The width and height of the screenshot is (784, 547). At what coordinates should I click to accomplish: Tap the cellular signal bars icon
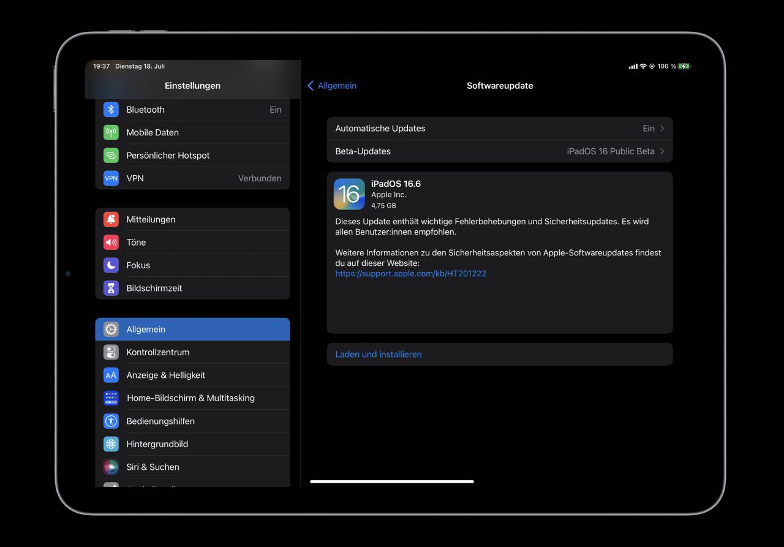point(633,66)
